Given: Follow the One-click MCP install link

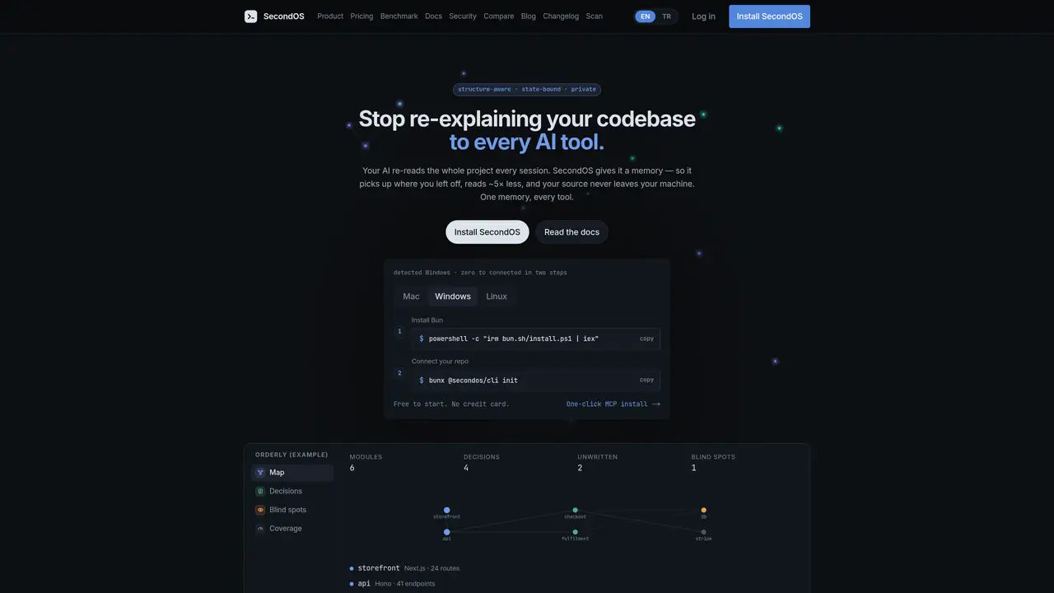Looking at the screenshot, I should [x=613, y=404].
